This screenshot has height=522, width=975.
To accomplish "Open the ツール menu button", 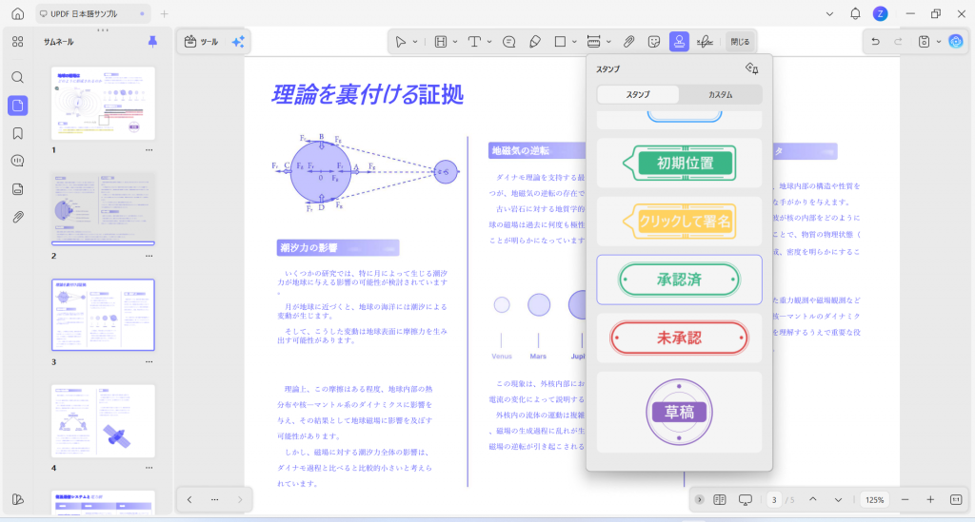I will [x=202, y=42].
